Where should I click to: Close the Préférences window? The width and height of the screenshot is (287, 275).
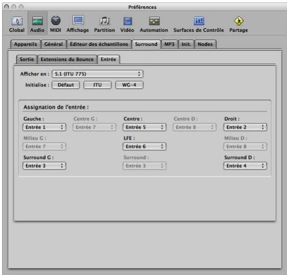pyautogui.click(x=7, y=7)
